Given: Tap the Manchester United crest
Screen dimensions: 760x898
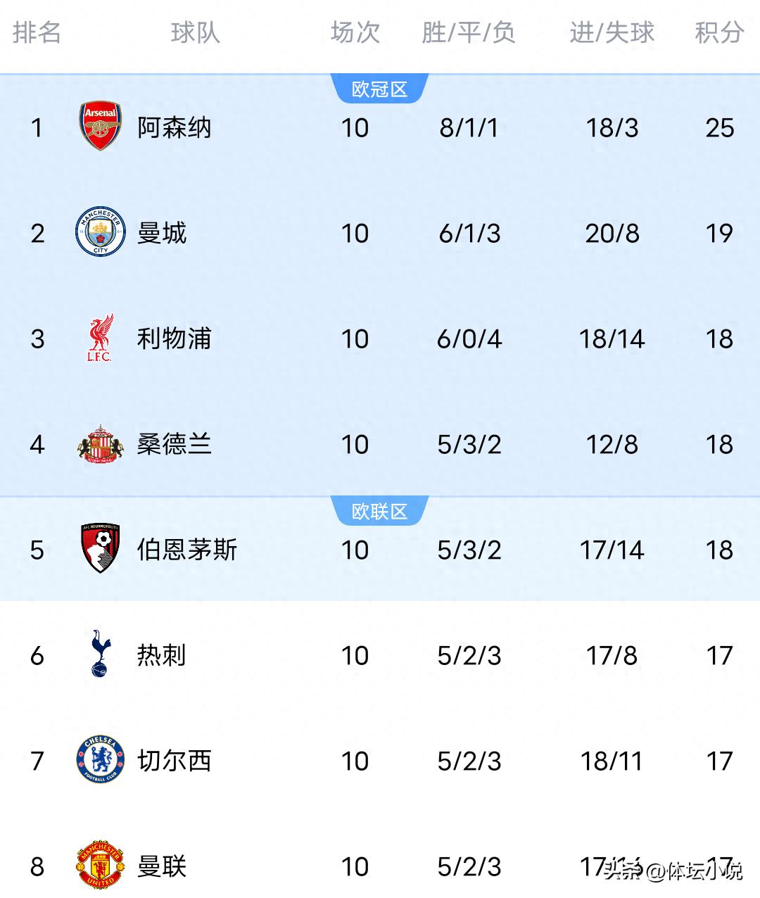Looking at the screenshot, I should pos(100,865).
